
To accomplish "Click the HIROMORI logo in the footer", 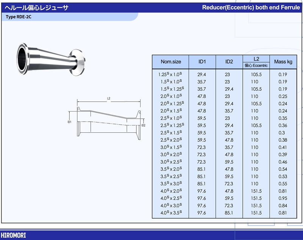I will pos(13,235).
